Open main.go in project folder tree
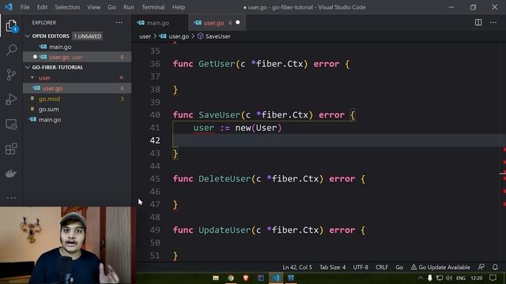The height and width of the screenshot is (284, 506). pyautogui.click(x=77, y=119)
